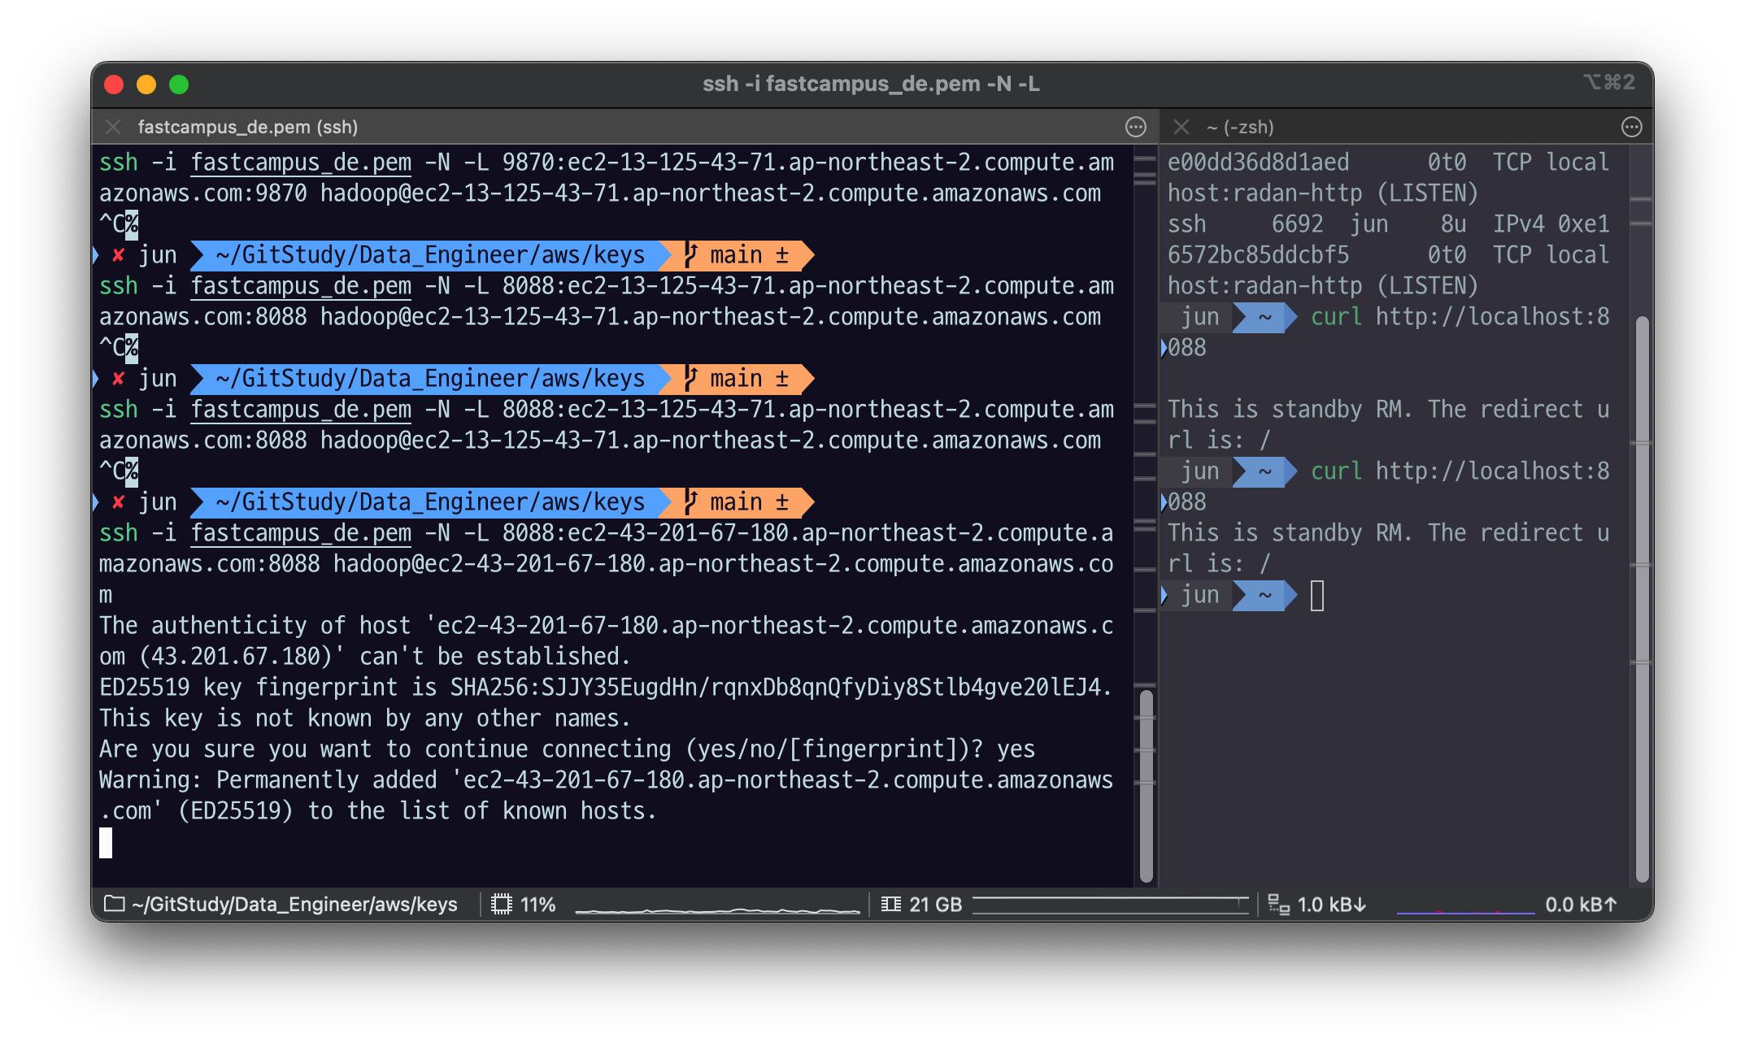
Task: Click the folder icon in status bar
Action: tap(115, 904)
